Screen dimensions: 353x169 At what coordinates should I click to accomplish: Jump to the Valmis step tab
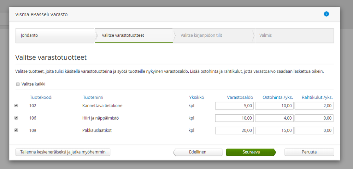tap(293, 36)
